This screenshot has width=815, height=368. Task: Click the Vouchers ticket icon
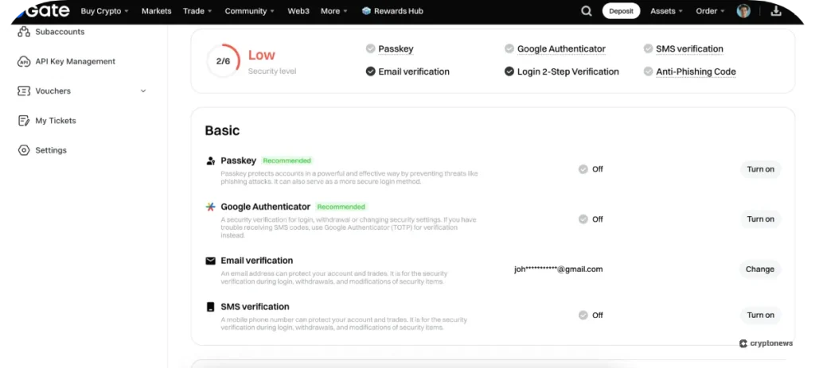(24, 91)
